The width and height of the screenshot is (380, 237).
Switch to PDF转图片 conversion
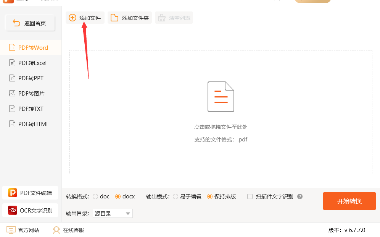31,93
